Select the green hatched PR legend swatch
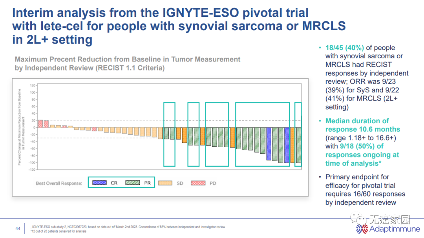This screenshot has height=238, width=424. [x=132, y=183]
